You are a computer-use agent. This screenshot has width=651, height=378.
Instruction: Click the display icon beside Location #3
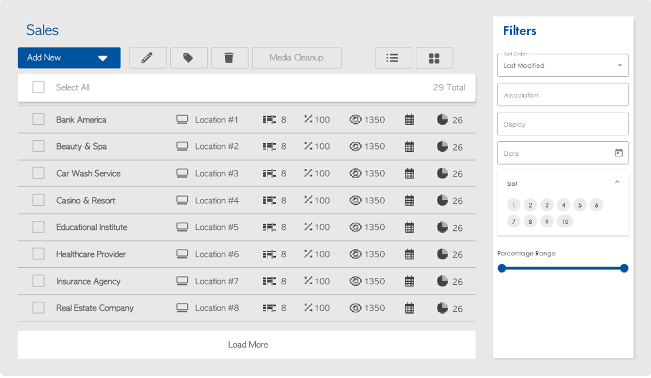click(182, 173)
